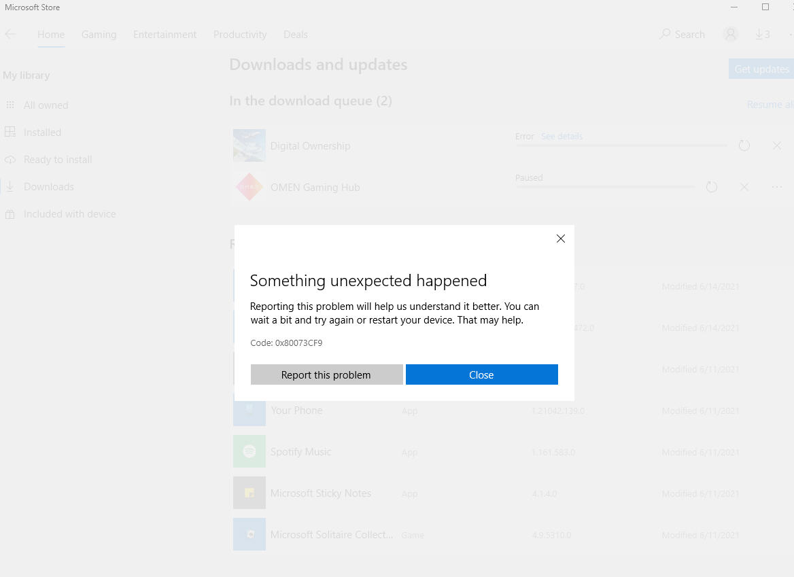Click Spotify Music app icon
The width and height of the screenshot is (794, 577).
pos(249,451)
